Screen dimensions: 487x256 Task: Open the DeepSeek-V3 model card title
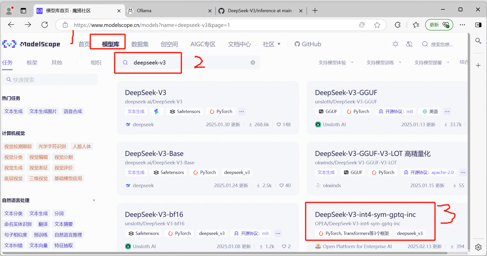[x=146, y=93]
